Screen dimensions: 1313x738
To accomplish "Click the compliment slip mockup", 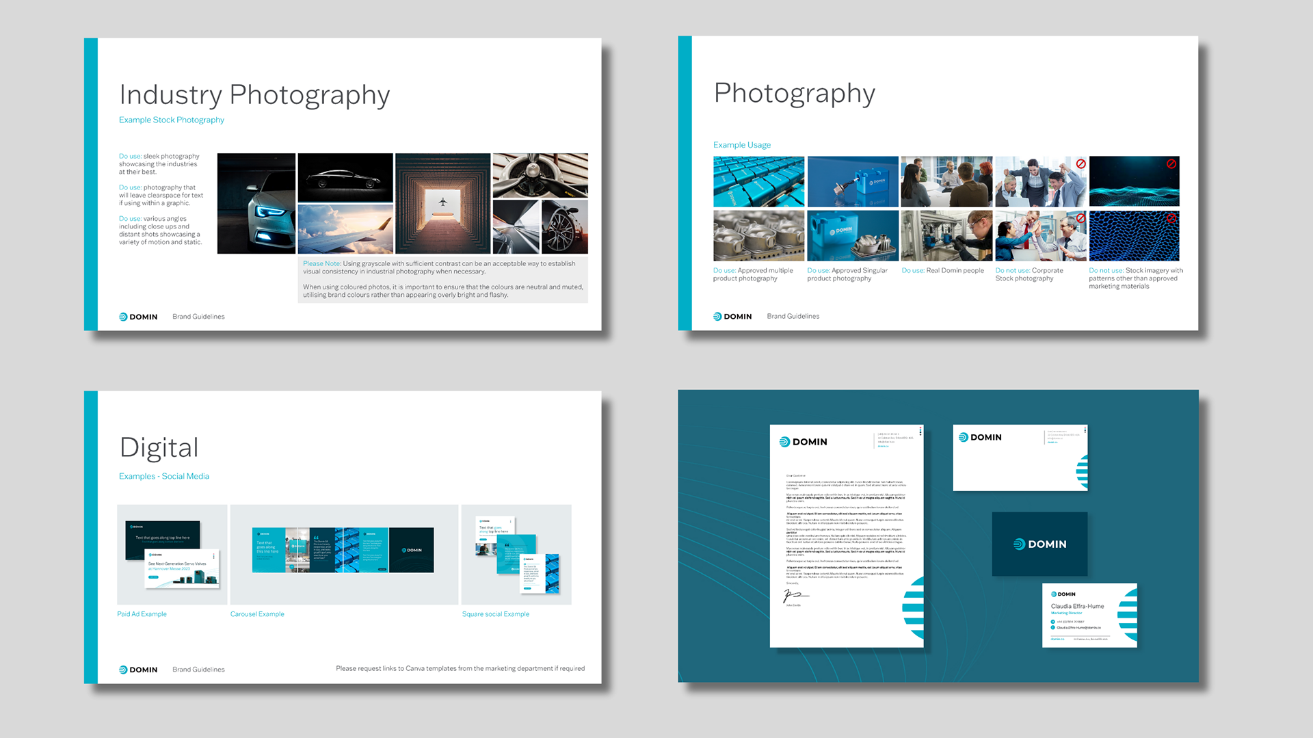I will 1020,458.
